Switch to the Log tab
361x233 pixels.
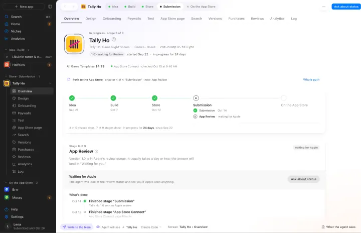tap(294, 19)
